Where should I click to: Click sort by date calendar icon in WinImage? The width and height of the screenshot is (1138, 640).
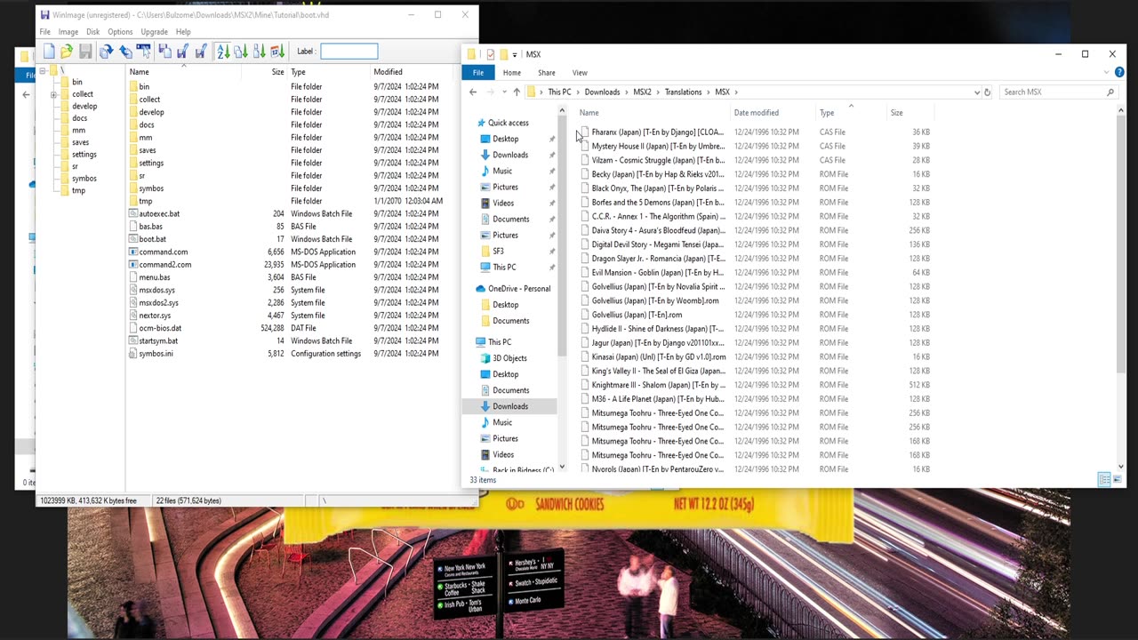[x=277, y=52]
